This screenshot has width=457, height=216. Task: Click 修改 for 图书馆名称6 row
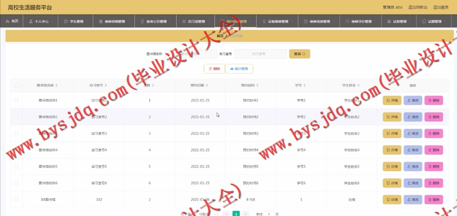[413, 183]
